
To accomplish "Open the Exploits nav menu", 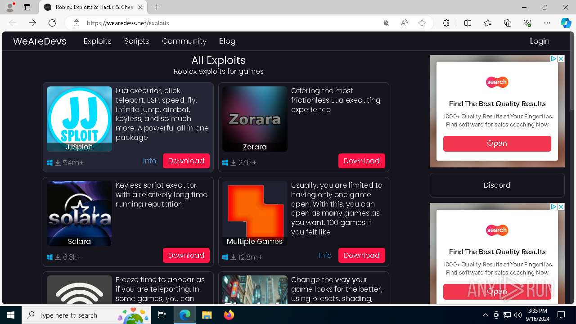I will click(x=97, y=41).
